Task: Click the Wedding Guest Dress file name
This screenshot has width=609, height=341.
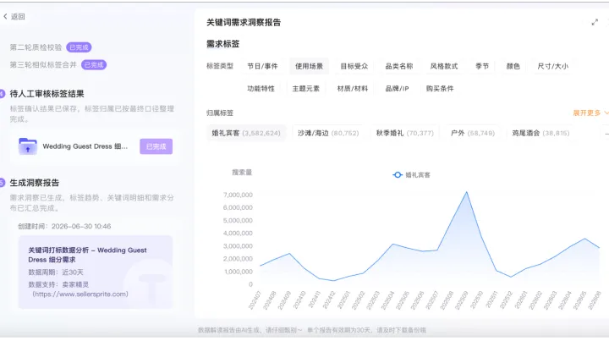Action: (x=85, y=146)
